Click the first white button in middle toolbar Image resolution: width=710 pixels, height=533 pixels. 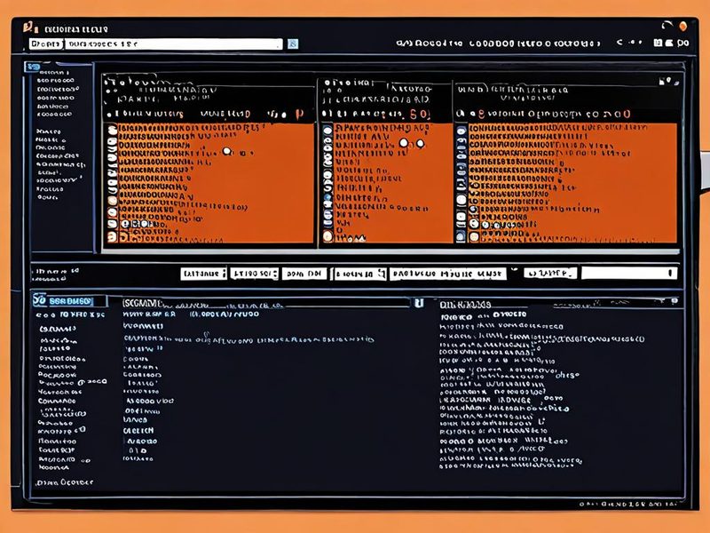coord(203,274)
